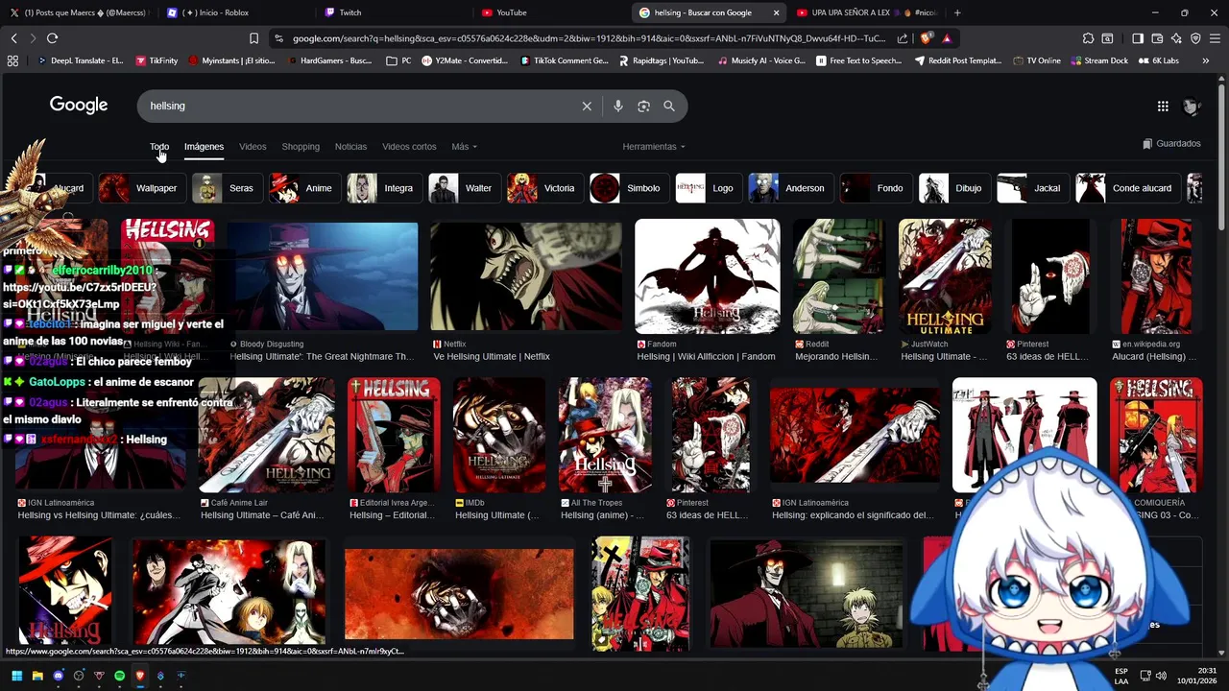This screenshot has width=1229, height=691.
Task: Clear the search box with the X icon
Action: point(587,107)
